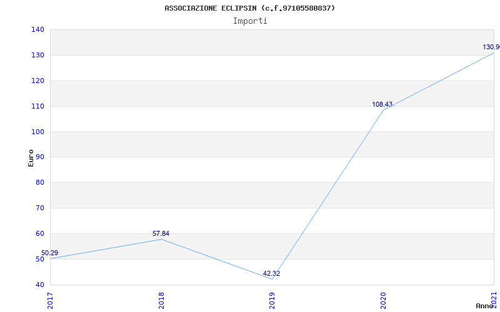Click the 2017 x-axis label

50,301
